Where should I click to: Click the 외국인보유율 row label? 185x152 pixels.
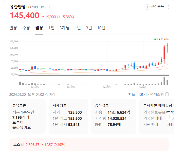(154, 112)
